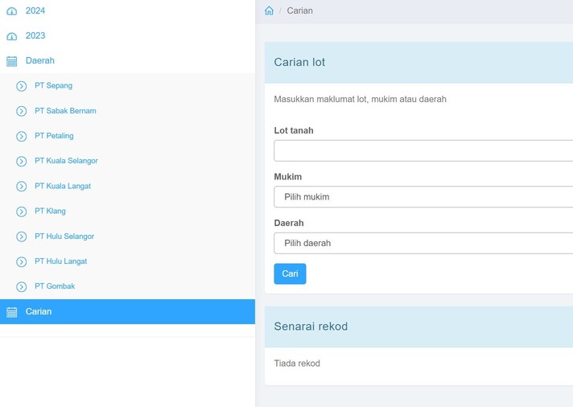The width and height of the screenshot is (573, 407).
Task: Click the arrow icon beside PT Sepang
Action: point(22,86)
